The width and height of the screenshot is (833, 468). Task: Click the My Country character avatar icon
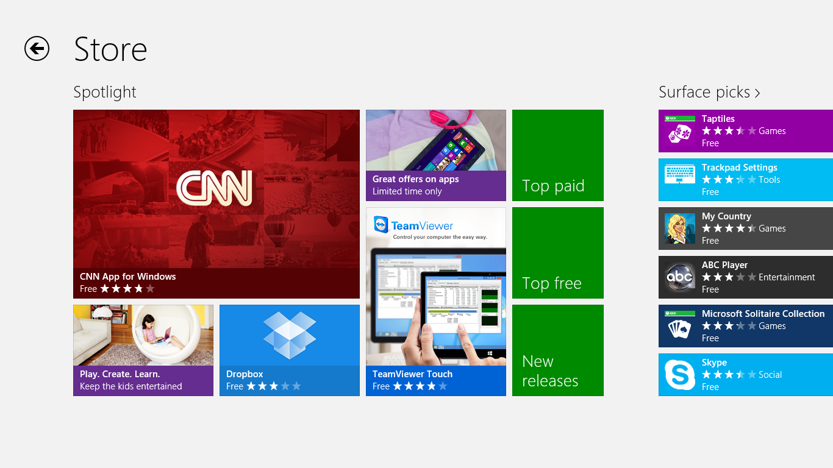(x=679, y=229)
